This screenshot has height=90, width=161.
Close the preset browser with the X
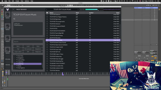coord(13,9)
